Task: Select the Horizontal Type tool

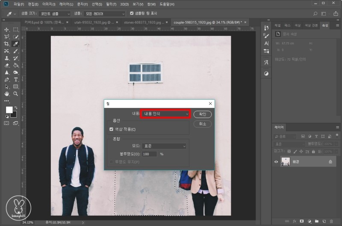Action: point(16,79)
